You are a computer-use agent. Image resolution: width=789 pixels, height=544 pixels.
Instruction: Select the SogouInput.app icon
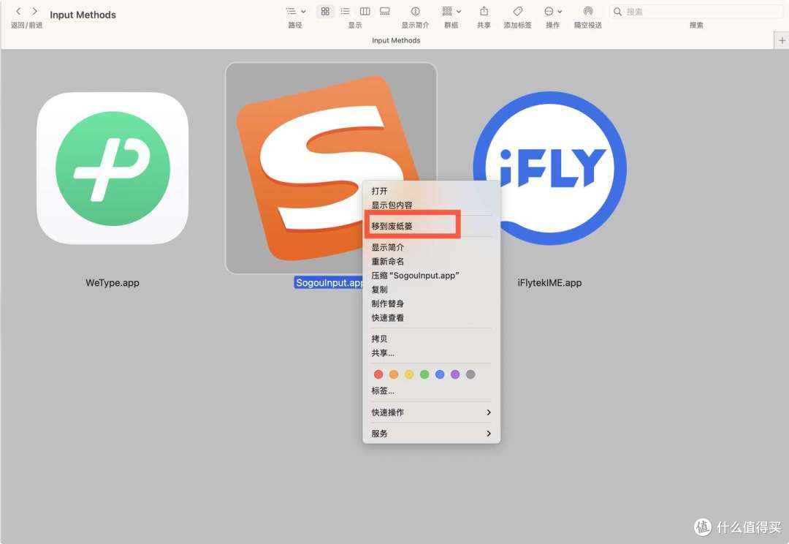pos(331,167)
